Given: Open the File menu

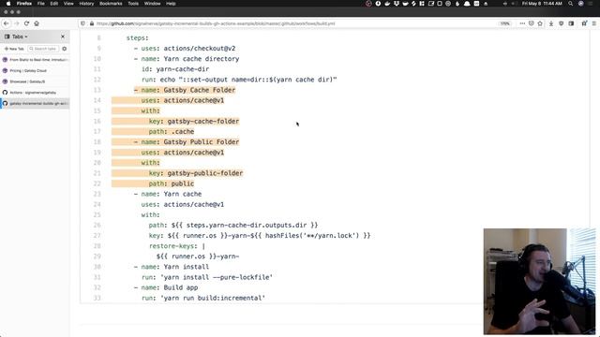Looking at the screenshot, I should click(x=41, y=4).
